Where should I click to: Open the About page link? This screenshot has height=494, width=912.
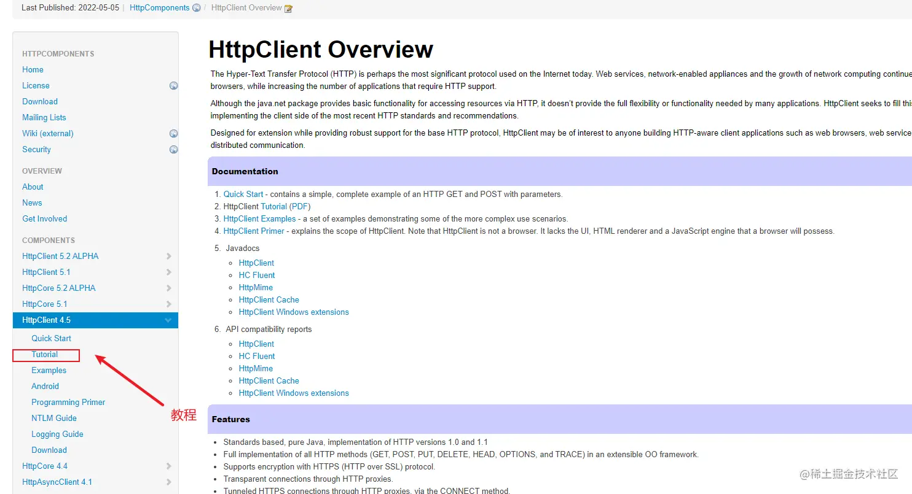pyautogui.click(x=33, y=187)
